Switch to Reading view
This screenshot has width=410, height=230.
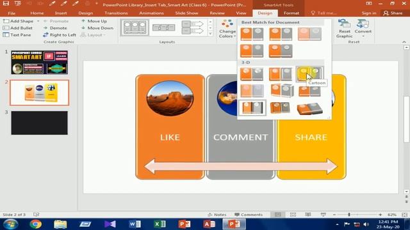click(x=308, y=215)
